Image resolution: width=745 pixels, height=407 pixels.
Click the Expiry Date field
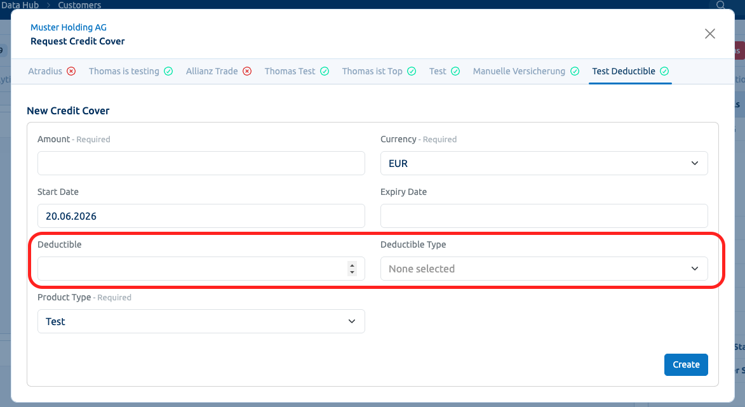tap(544, 216)
